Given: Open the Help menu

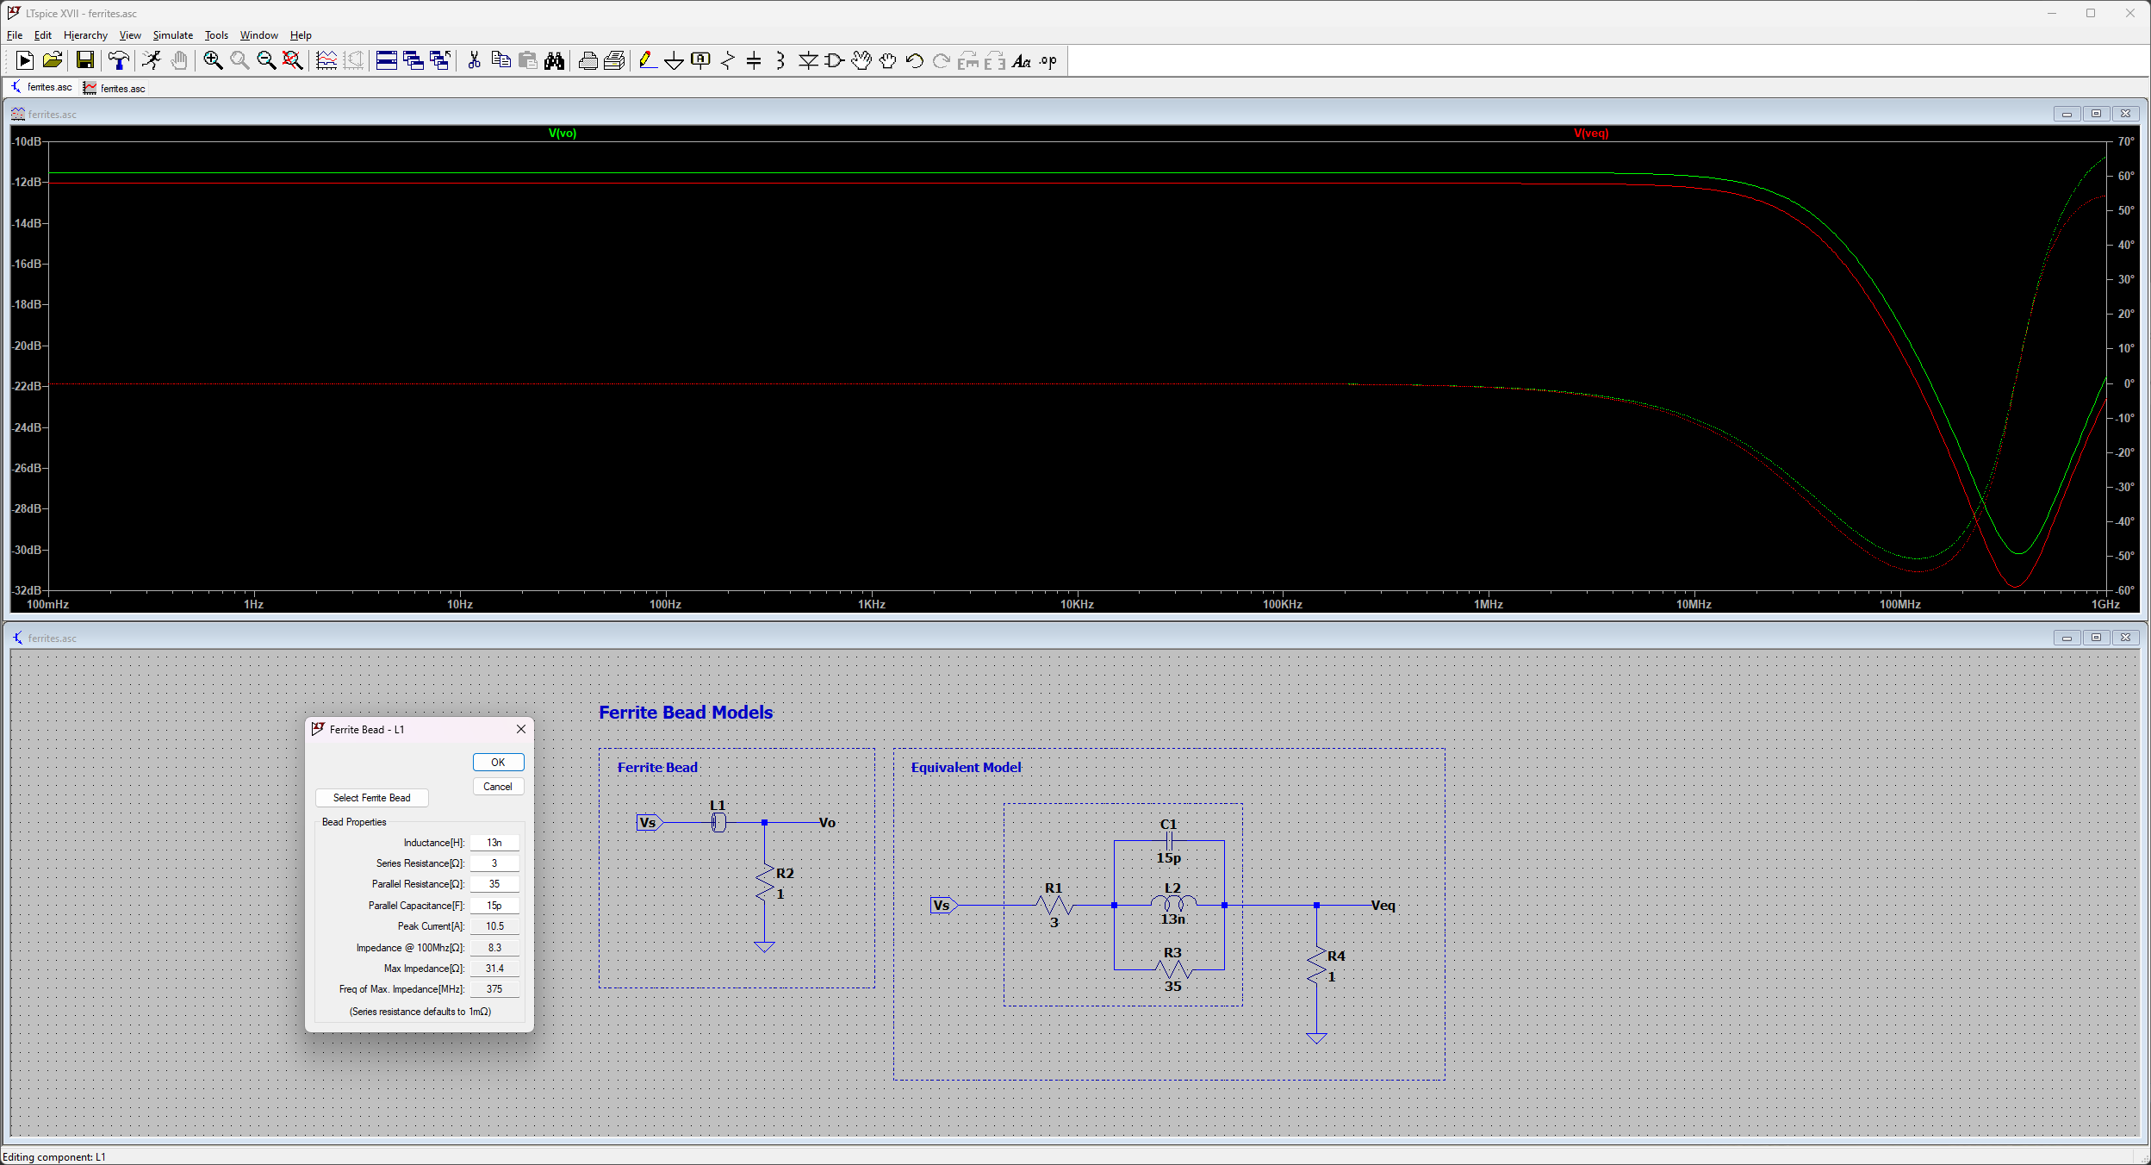Looking at the screenshot, I should pyautogui.click(x=301, y=35).
